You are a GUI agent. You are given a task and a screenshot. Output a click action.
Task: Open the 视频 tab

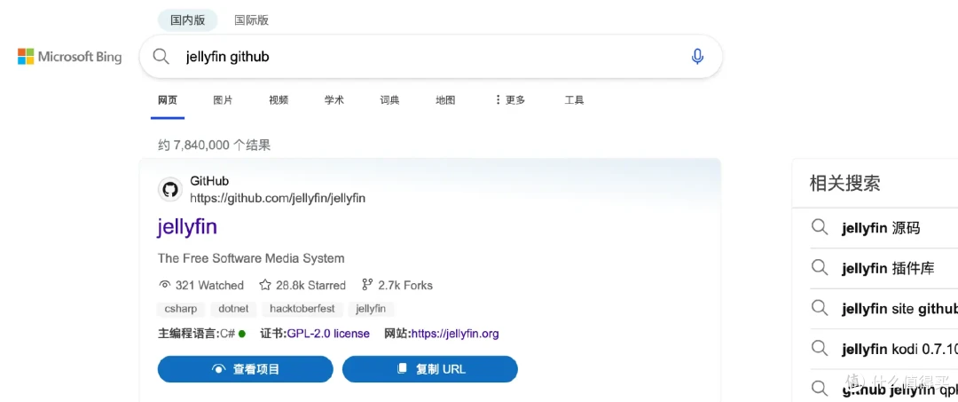(279, 100)
